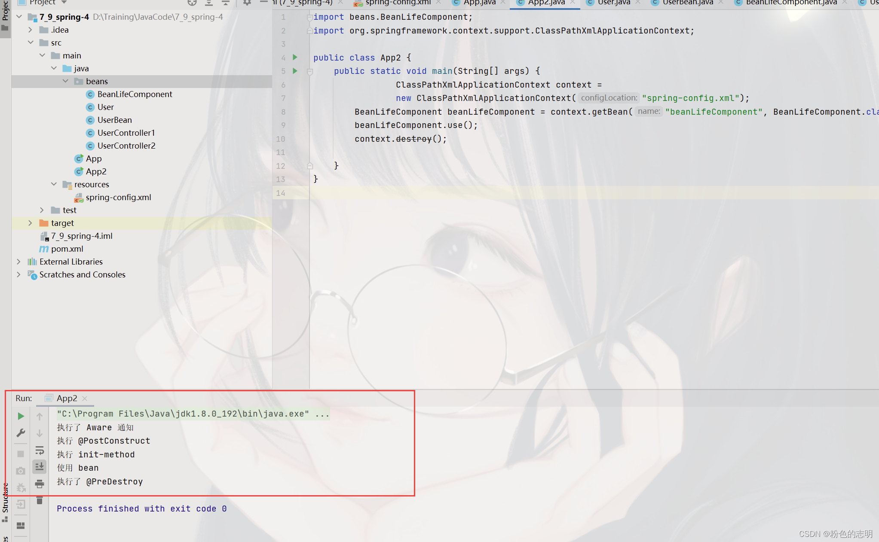Click Down the Stack Trace arrow
The image size is (879, 542).
pos(40,433)
